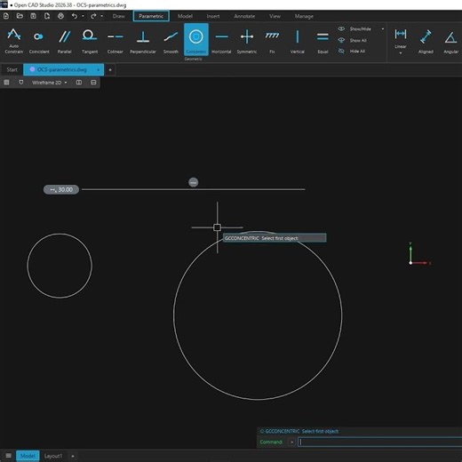Click Hide All constraints
Viewport: 462px width, 462px height.
(x=352, y=52)
